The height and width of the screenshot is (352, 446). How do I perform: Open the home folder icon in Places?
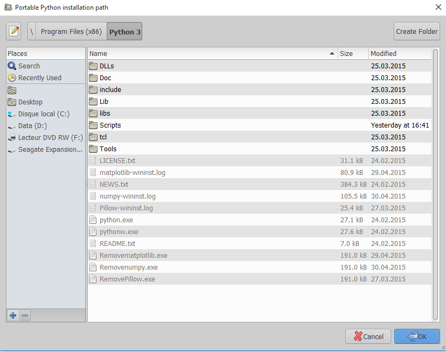pos(12,90)
